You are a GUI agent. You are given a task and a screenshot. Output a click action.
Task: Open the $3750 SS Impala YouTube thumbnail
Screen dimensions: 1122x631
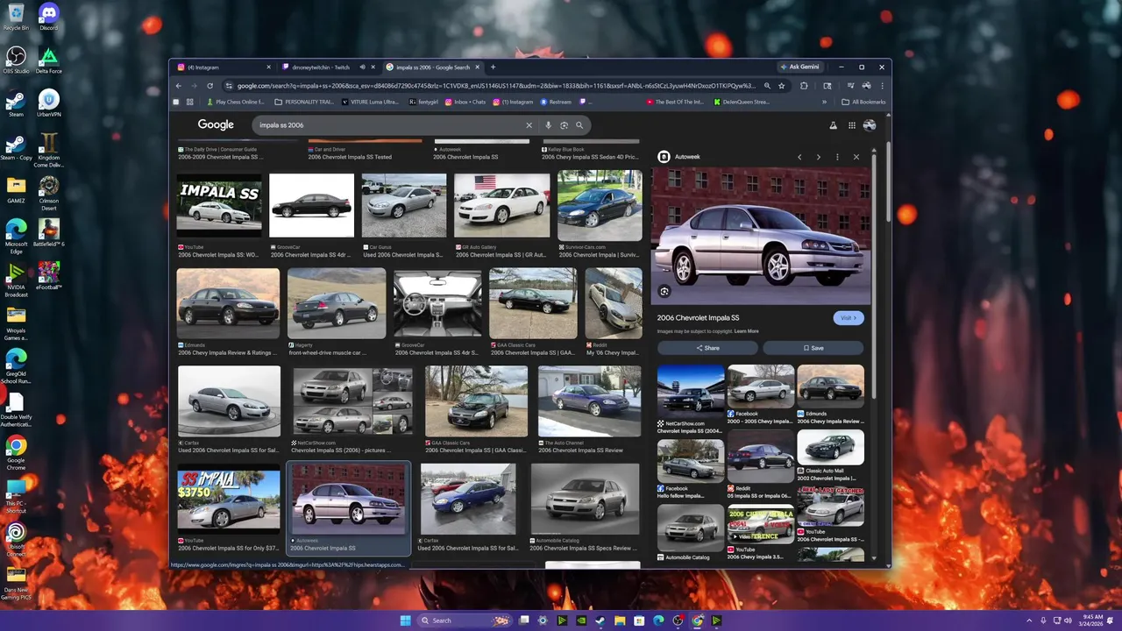[229, 500]
